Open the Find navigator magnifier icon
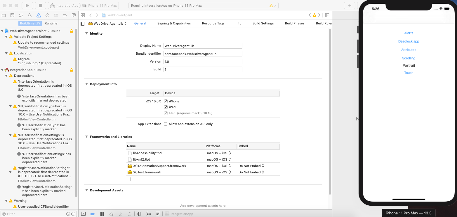 (30, 15)
